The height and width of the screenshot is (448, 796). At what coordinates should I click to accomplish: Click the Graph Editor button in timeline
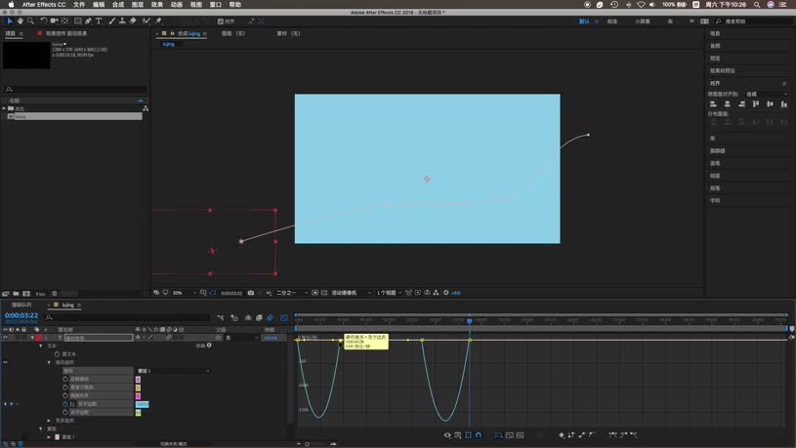[284, 317]
